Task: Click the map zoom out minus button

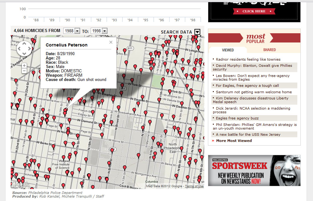Action: (24, 71)
